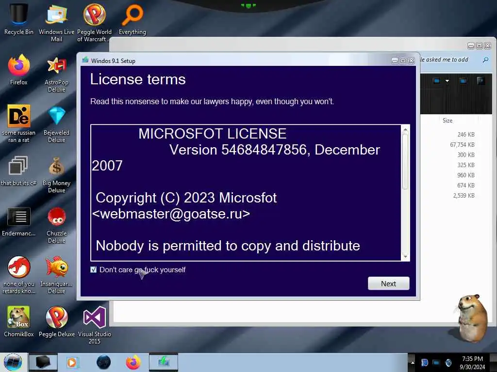
Task: Click the license scrollbar down arrow
Action: click(405, 257)
